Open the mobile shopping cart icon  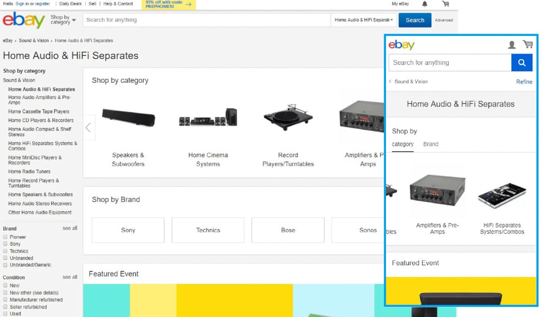(x=527, y=45)
